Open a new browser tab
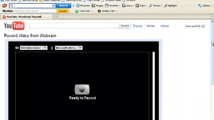The height and width of the screenshot is (120, 214). (56, 17)
